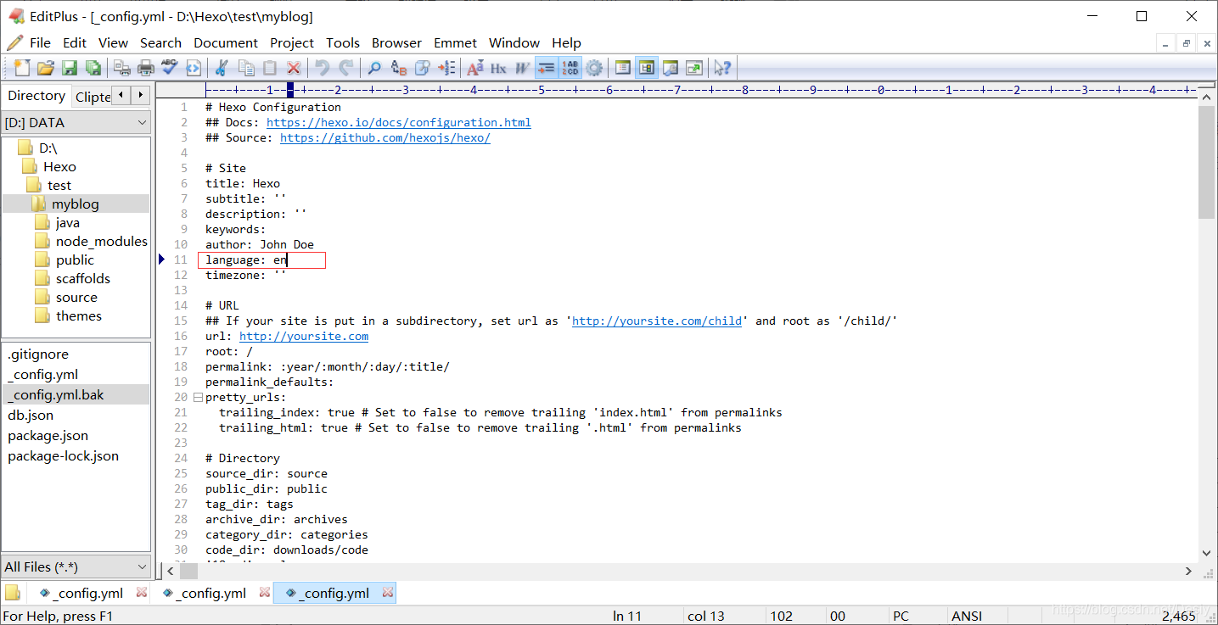The height and width of the screenshot is (625, 1218).
Task: Click the folder icon beside document tabs
Action: pyautogui.click(x=13, y=593)
